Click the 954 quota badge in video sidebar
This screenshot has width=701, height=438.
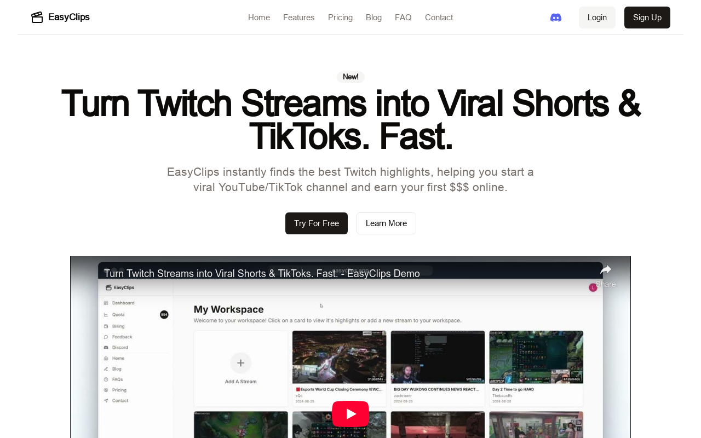point(164,314)
